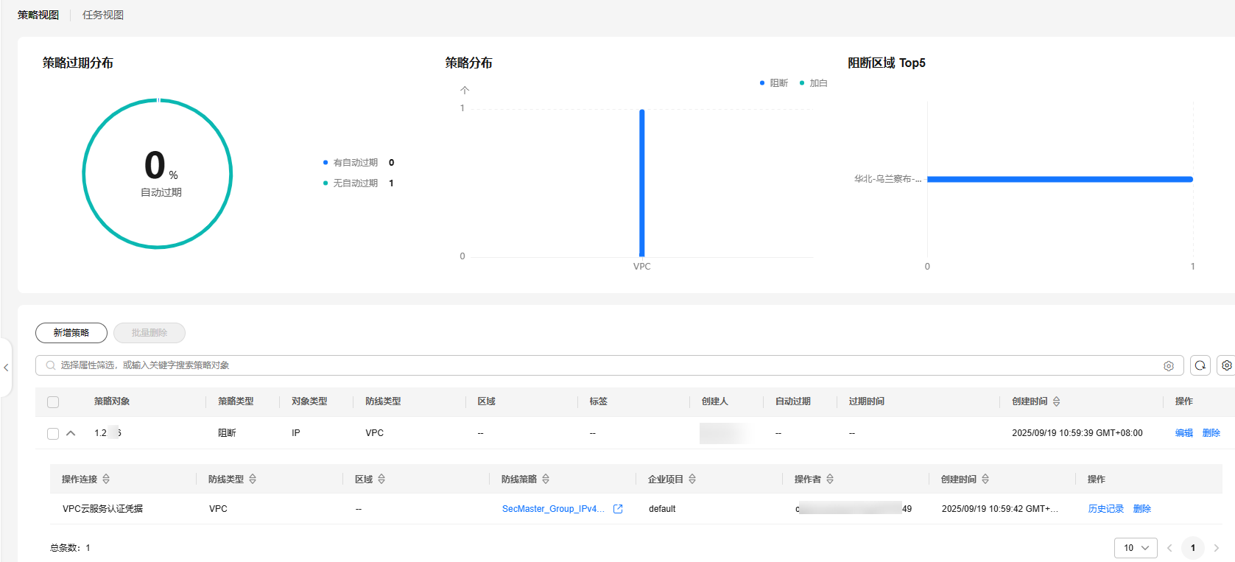Select the checkbox for the 阻断 policy row
This screenshot has height=562, width=1235.
point(53,434)
